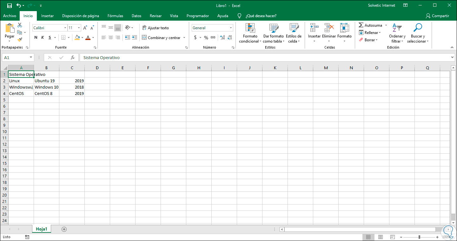
Task: Expand the Combinar y centrar options arrow
Action: (184, 37)
